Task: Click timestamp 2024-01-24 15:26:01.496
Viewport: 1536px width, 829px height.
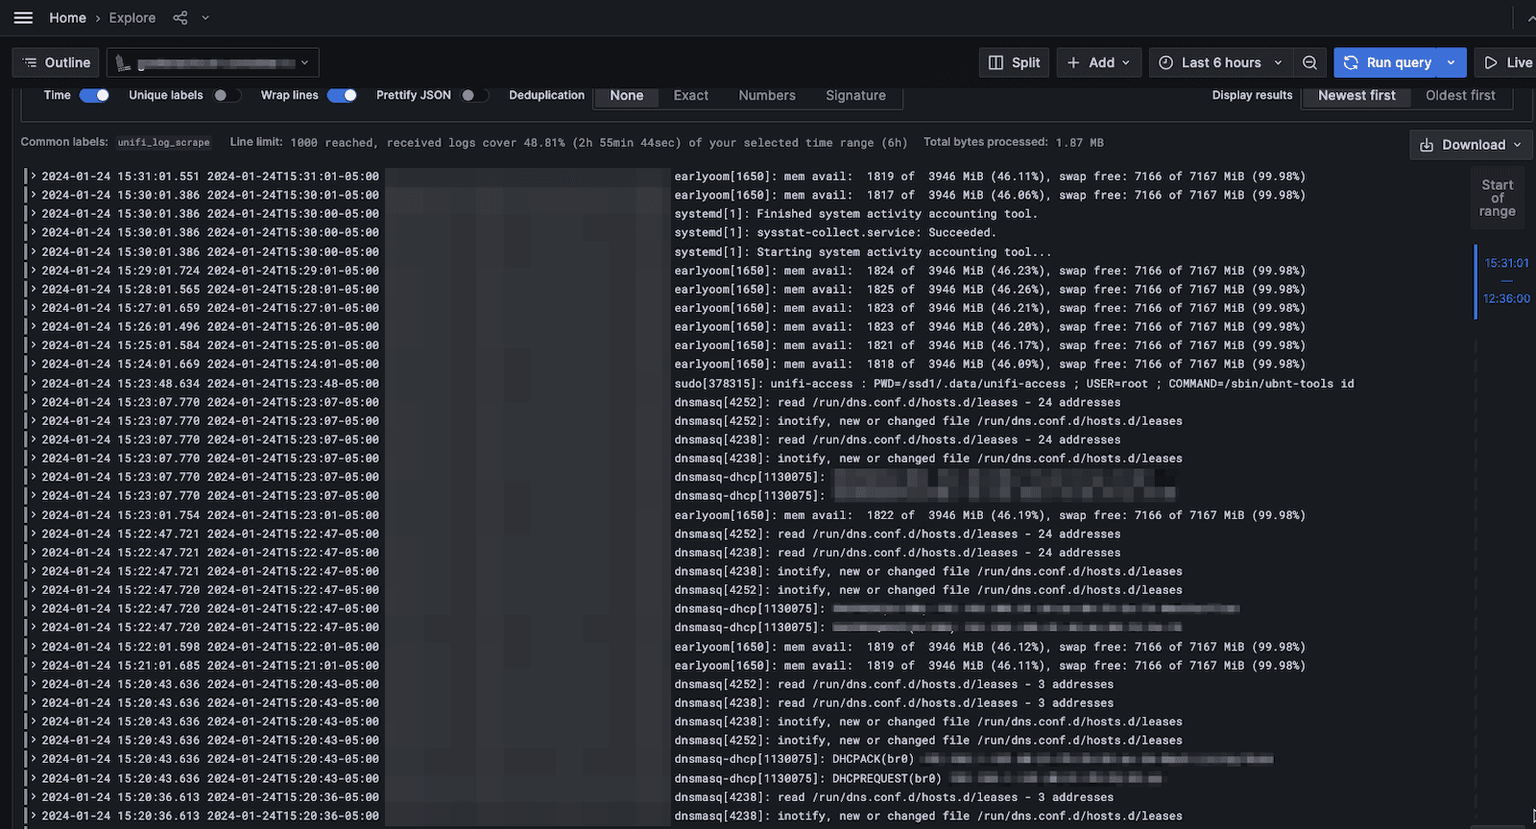Action: click(121, 326)
